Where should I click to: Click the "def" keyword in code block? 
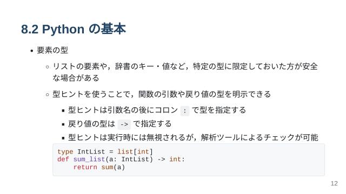point(63,160)
